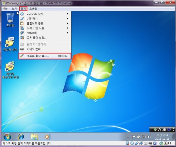The width and height of the screenshot is (176, 147).
Task: Click the network tray icon
Action: tap(144, 137)
